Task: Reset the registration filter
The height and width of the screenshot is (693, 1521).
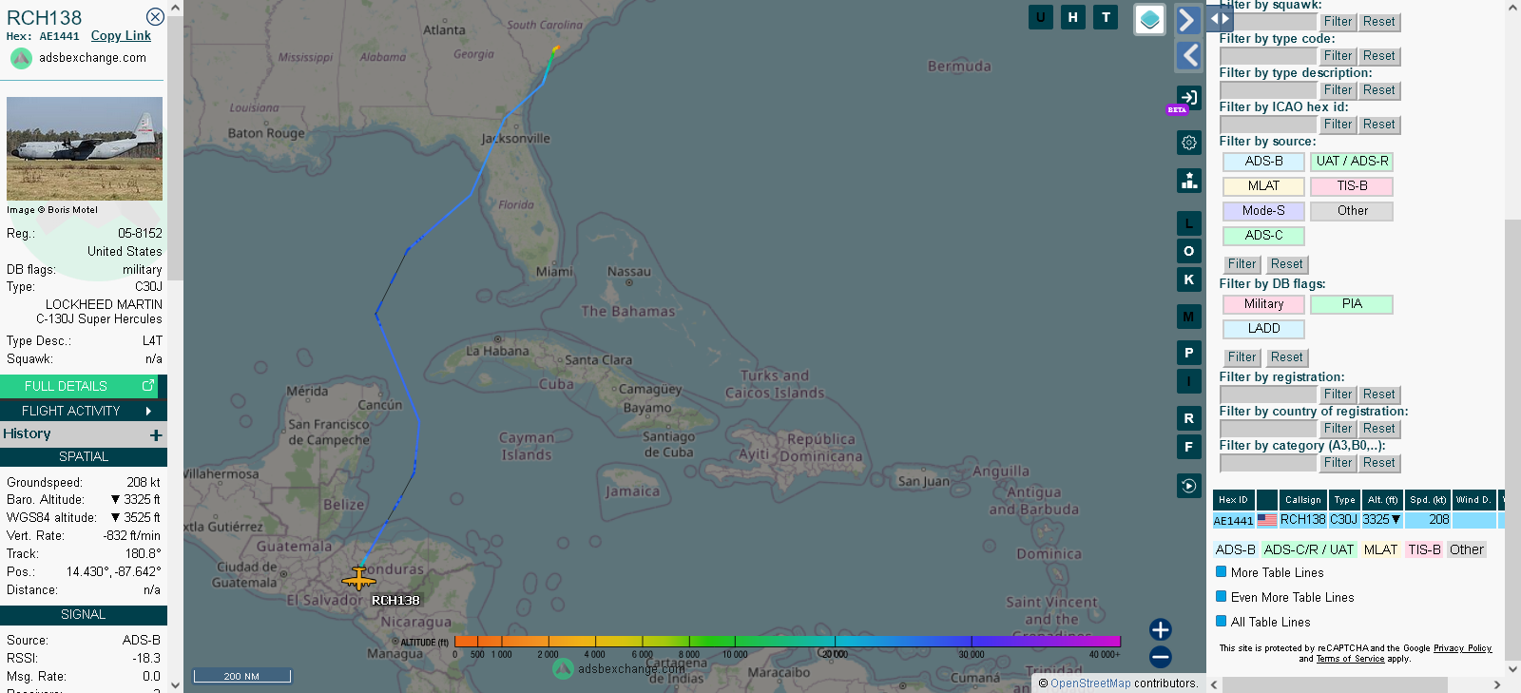Action: (x=1378, y=395)
